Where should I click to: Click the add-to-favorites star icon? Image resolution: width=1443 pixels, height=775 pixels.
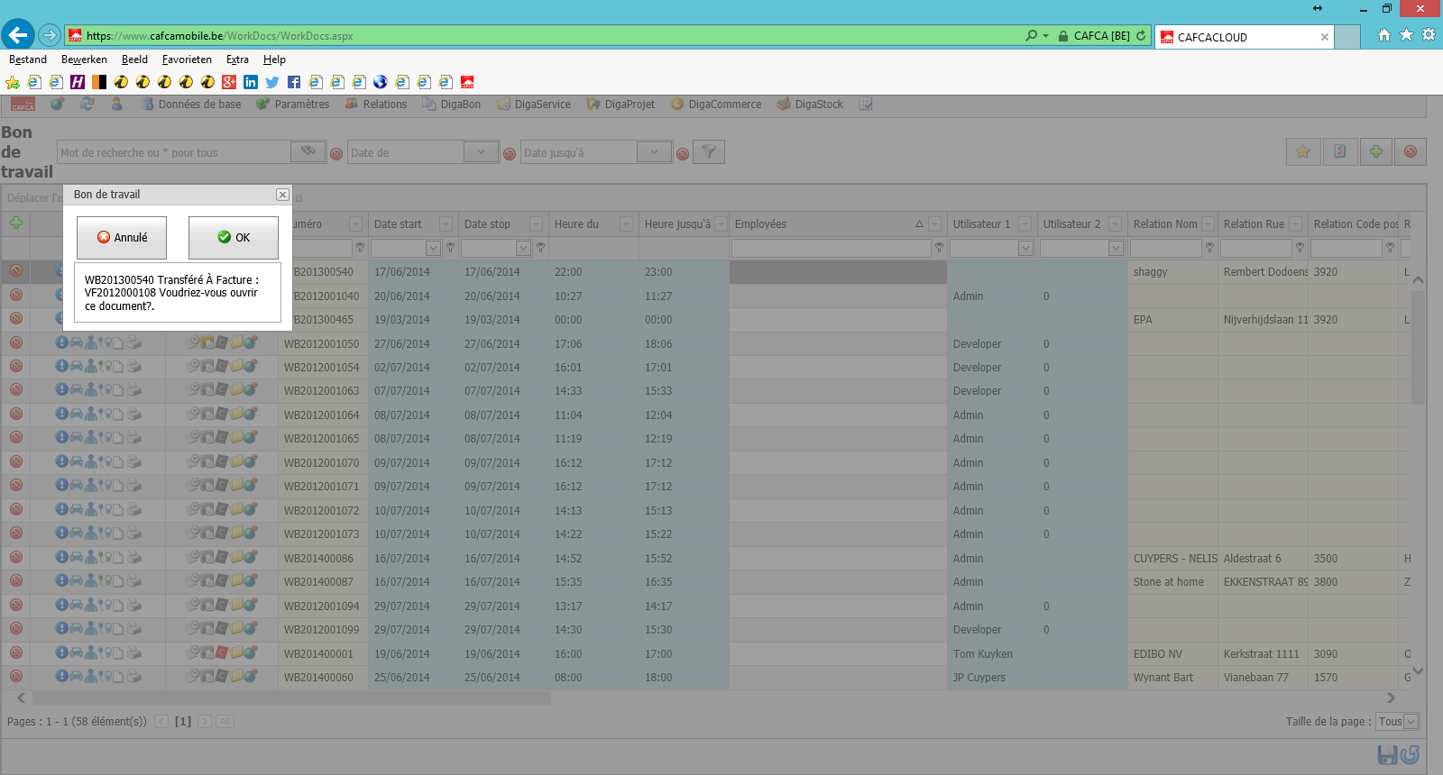[x=13, y=82]
